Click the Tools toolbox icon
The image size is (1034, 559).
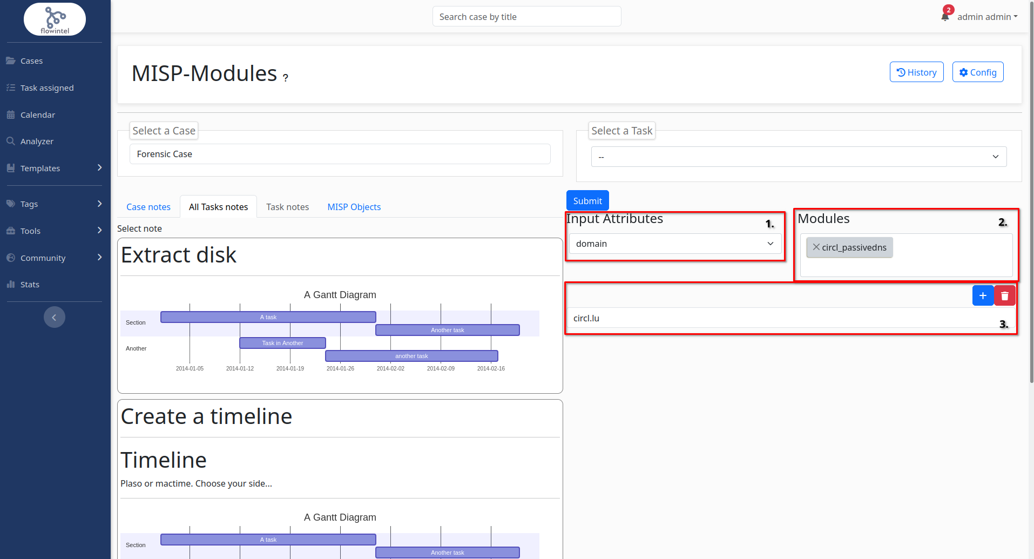pyautogui.click(x=11, y=231)
